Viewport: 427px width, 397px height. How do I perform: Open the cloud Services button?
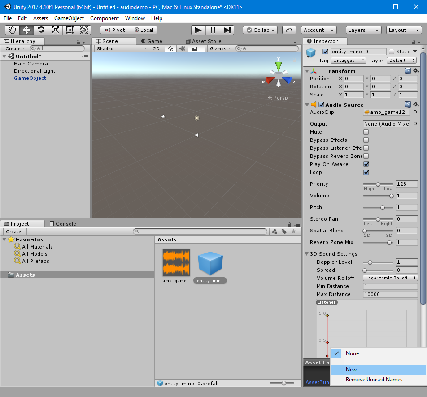289,30
